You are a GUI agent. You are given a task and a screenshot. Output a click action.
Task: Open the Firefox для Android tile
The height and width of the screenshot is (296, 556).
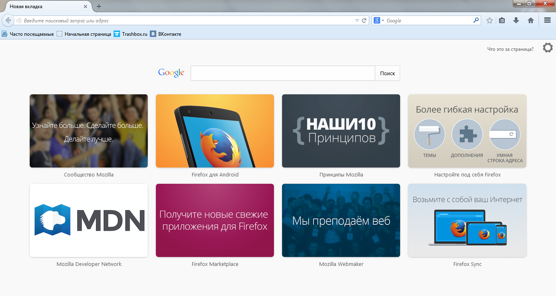(x=215, y=131)
